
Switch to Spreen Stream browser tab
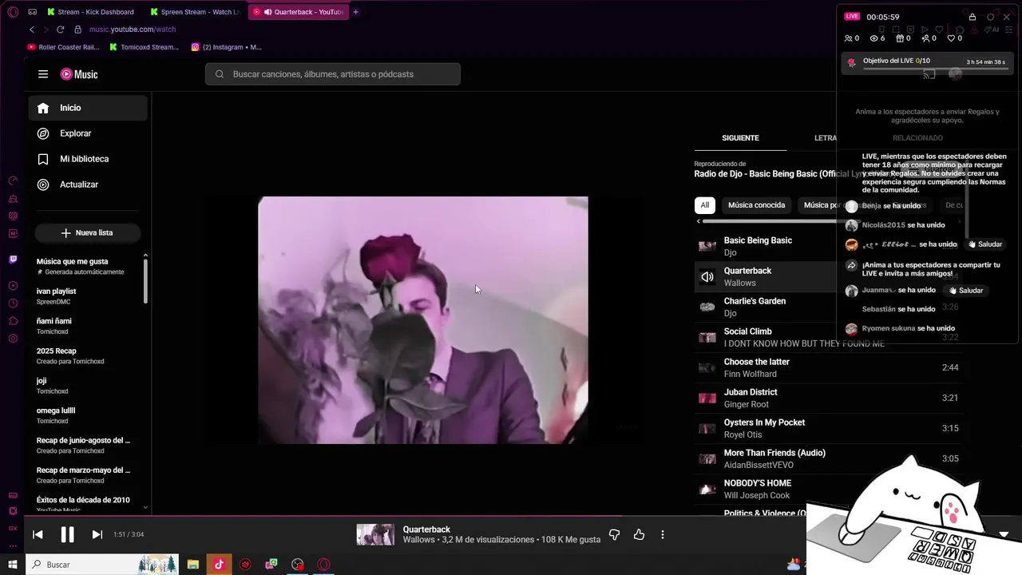coord(196,12)
